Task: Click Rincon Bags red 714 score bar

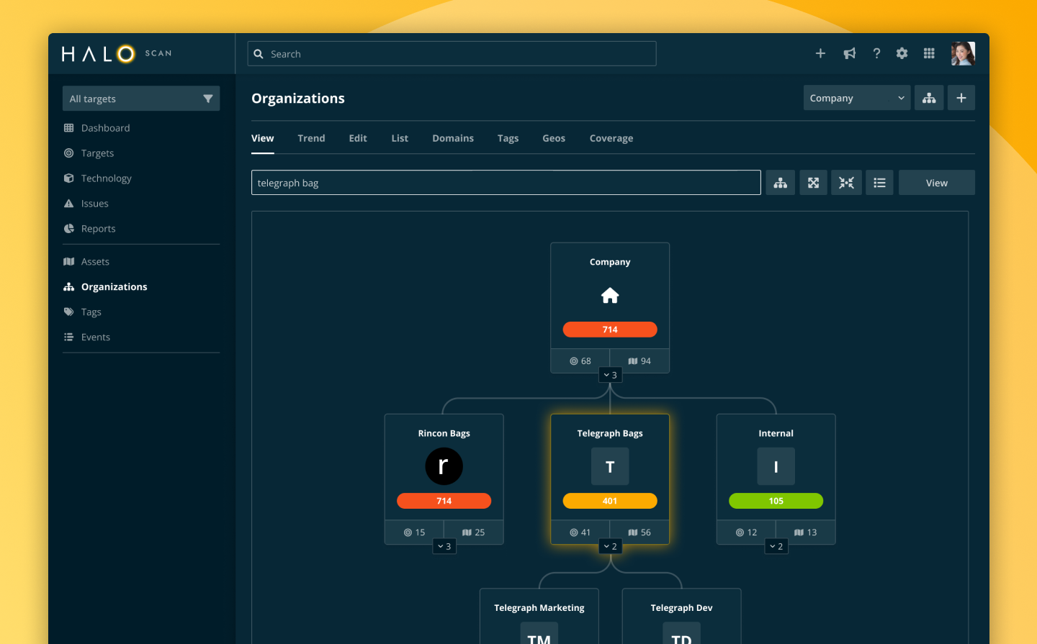Action: [x=444, y=501]
